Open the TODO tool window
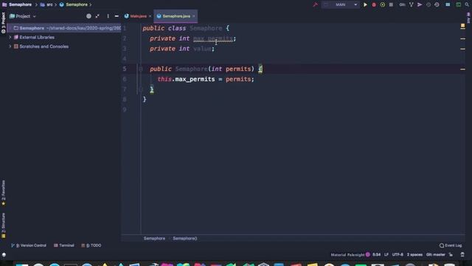 (91, 245)
